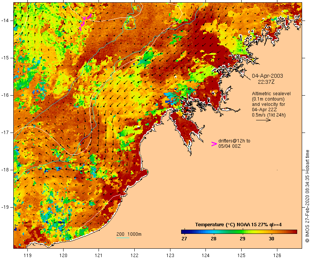
Task: Click the 119 longitude axis label
Action: coord(27,255)
